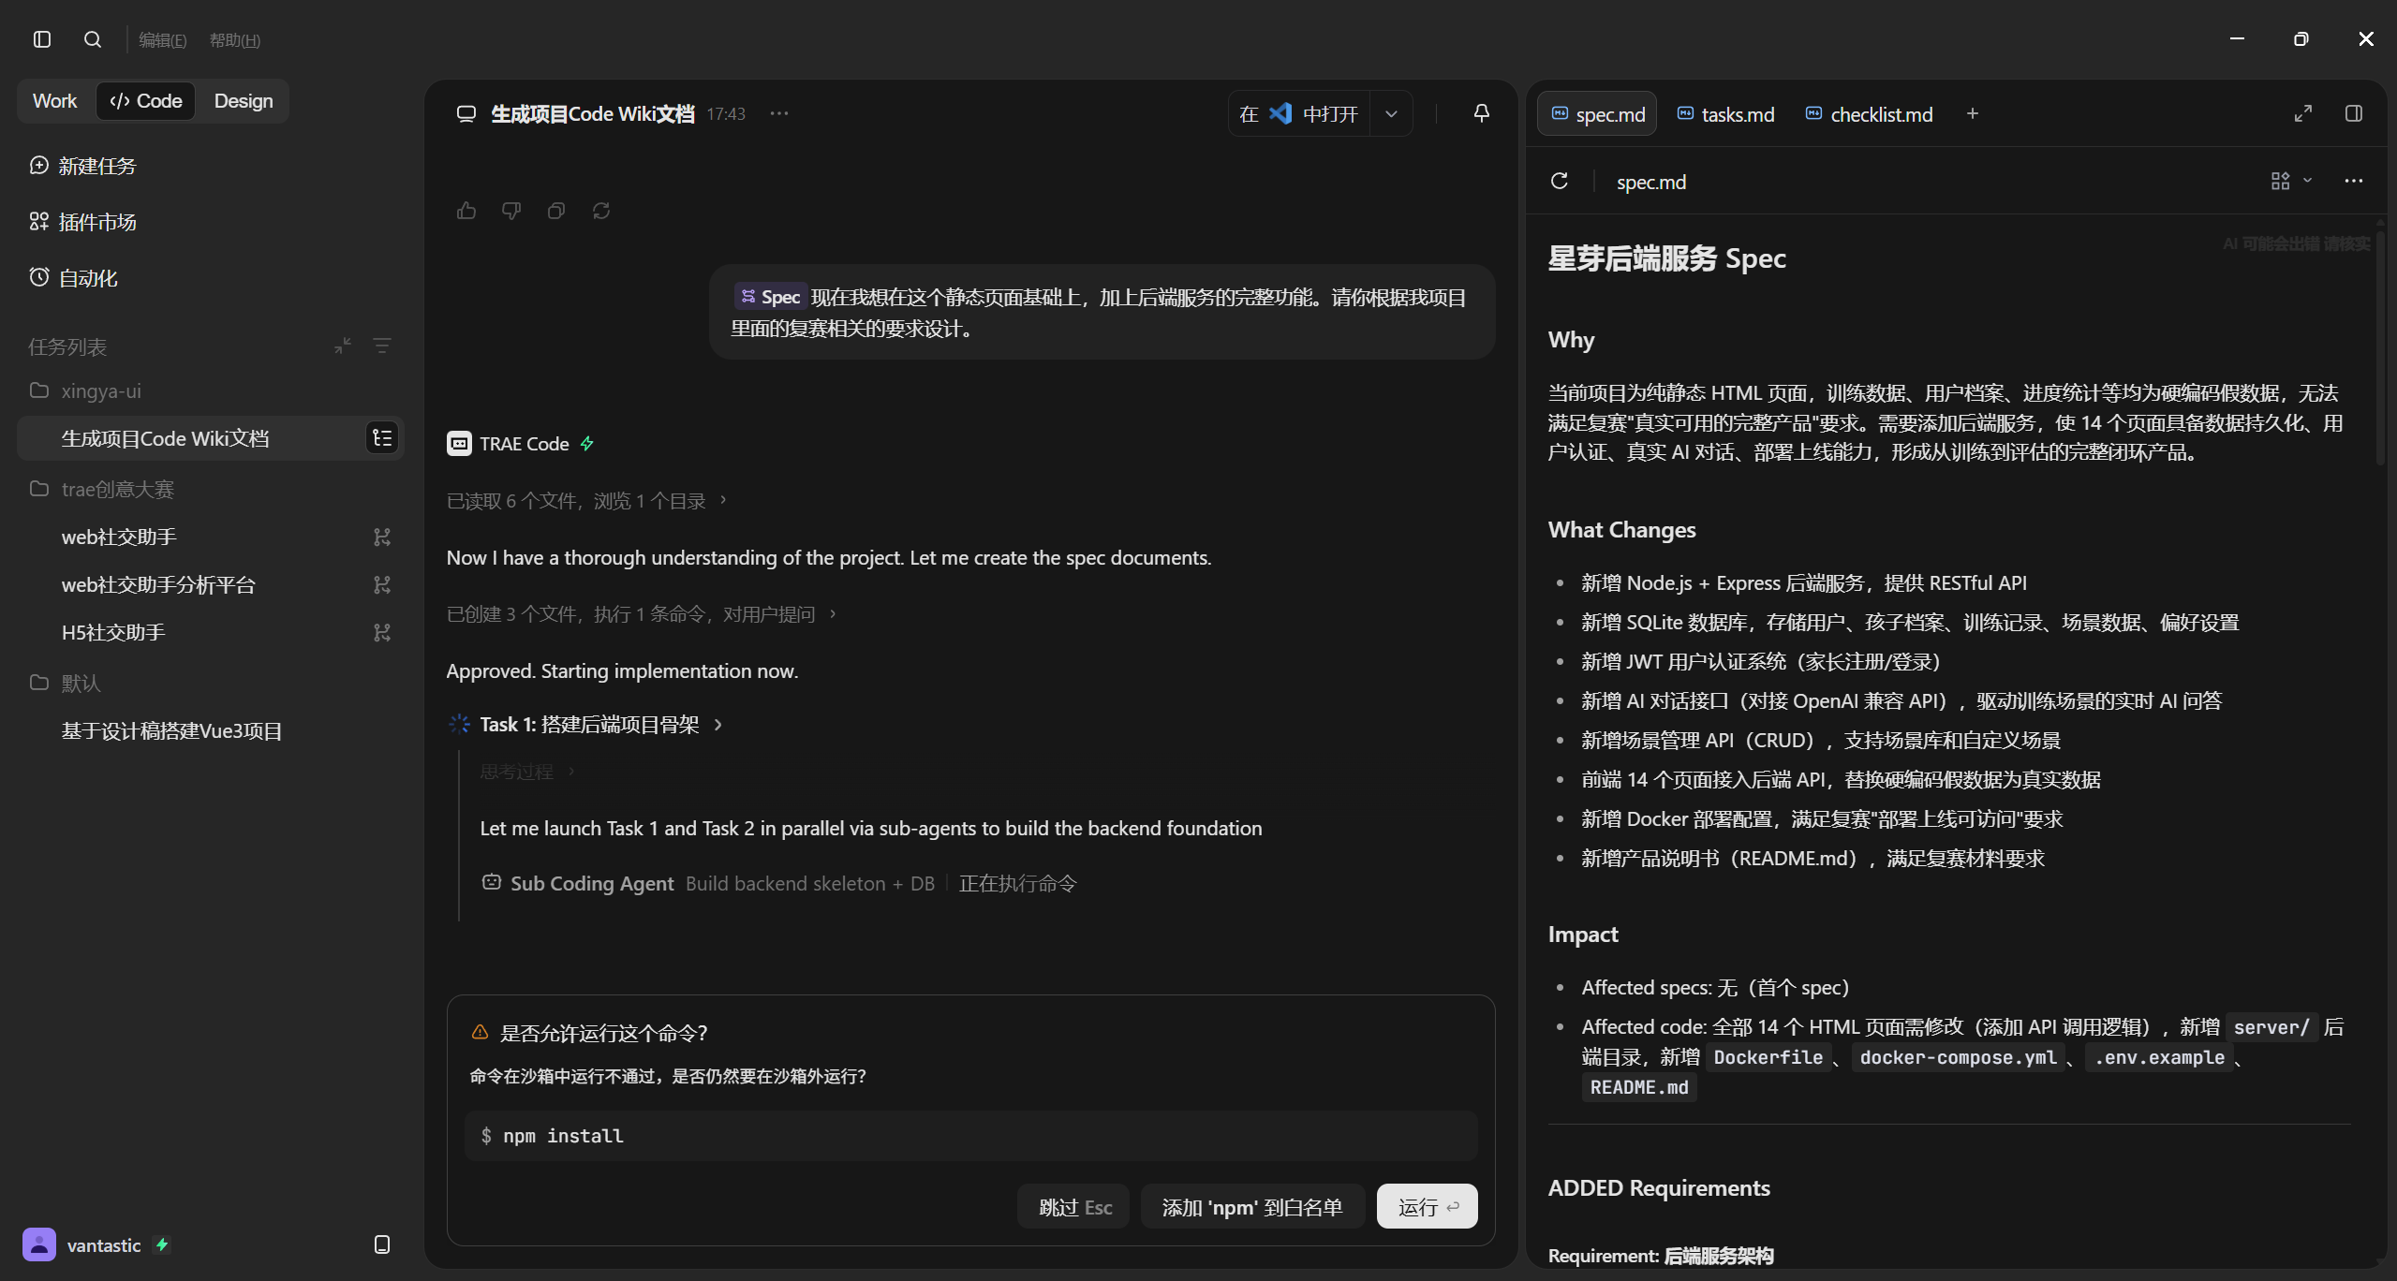Click the 任务列表 section heading
The width and height of the screenshot is (2397, 1281).
coord(67,346)
